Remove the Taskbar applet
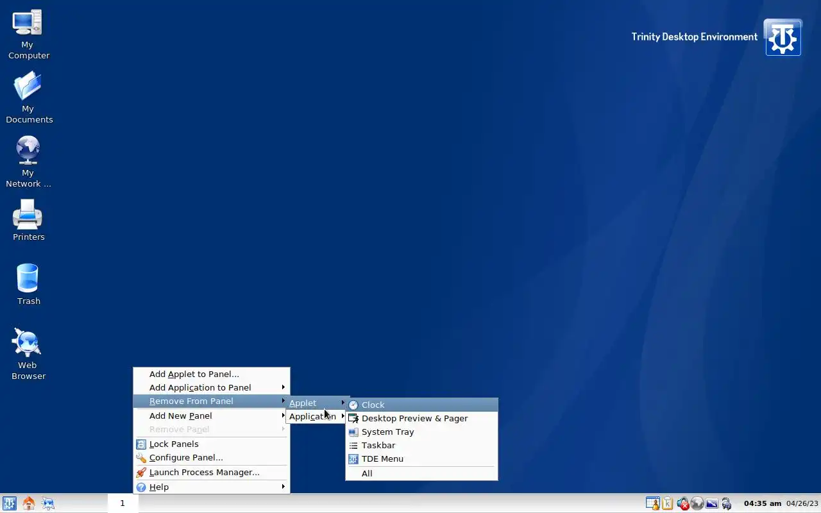Image resolution: width=821 pixels, height=513 pixels. [422, 445]
